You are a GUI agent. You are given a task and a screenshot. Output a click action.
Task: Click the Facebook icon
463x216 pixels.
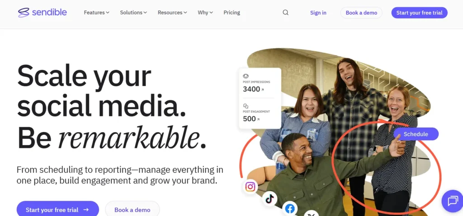290,209
